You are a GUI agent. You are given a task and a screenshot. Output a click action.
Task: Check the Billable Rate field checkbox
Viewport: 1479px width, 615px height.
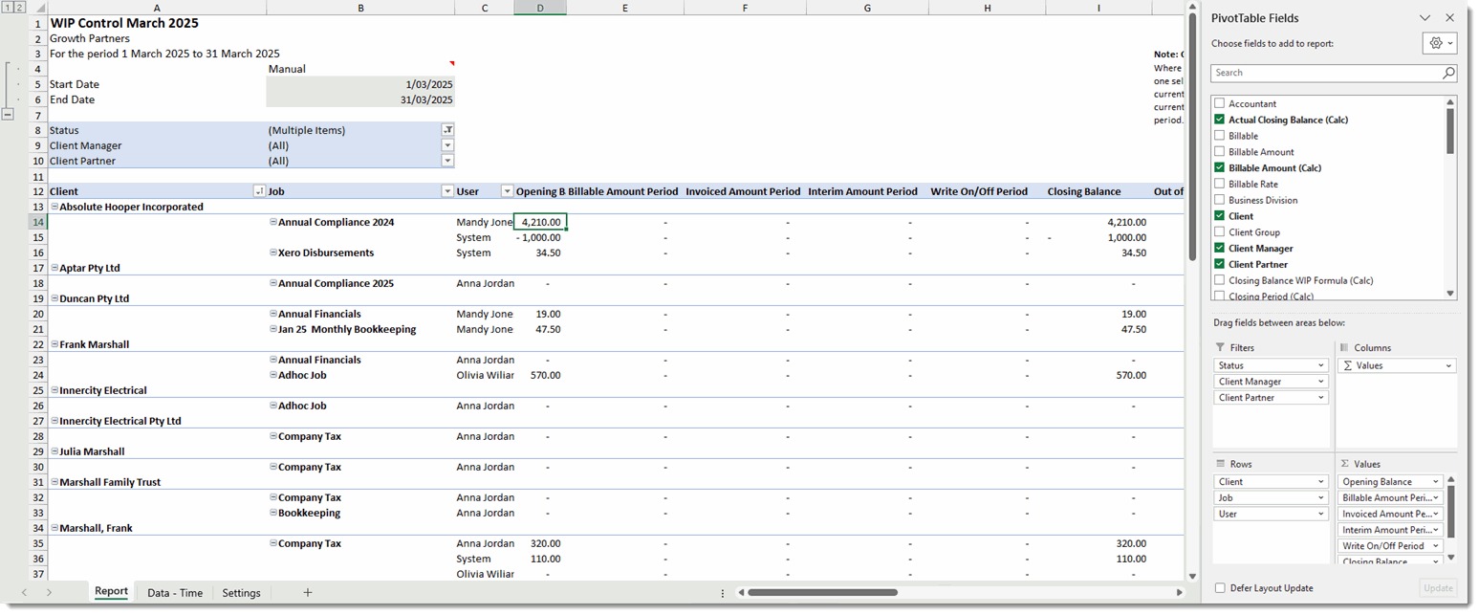1219,184
